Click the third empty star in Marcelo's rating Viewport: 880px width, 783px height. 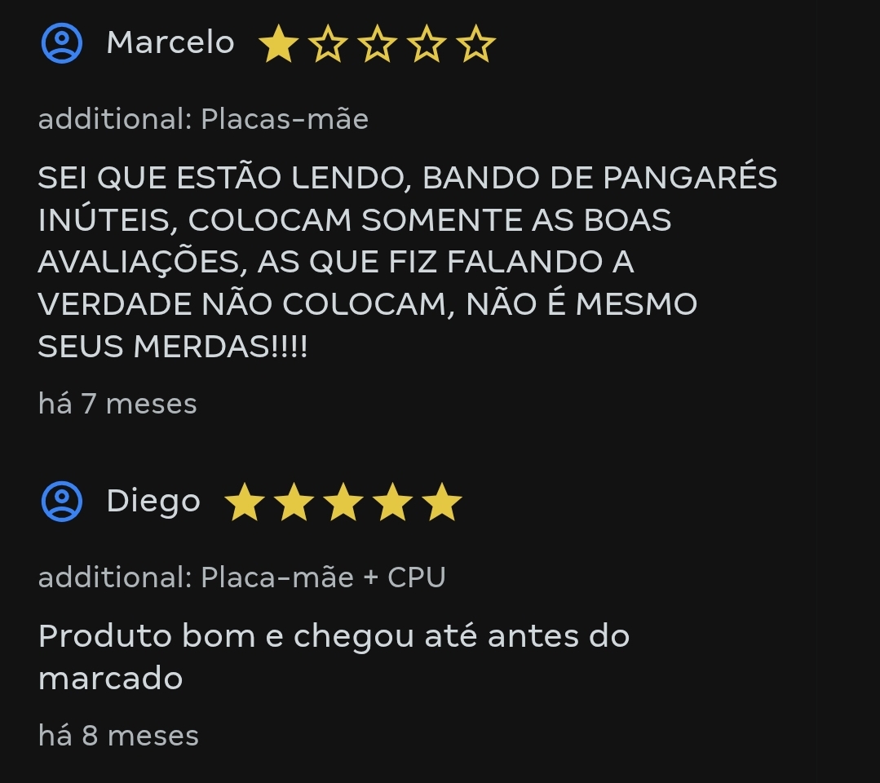pyautogui.click(x=377, y=43)
